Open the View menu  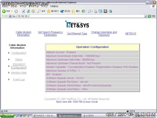tap(23, 6)
